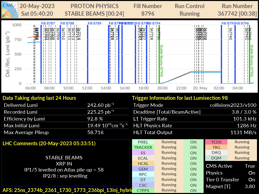259x194 pixels.
Task: Click the HCAL subsystem label
Action: tap(143, 163)
